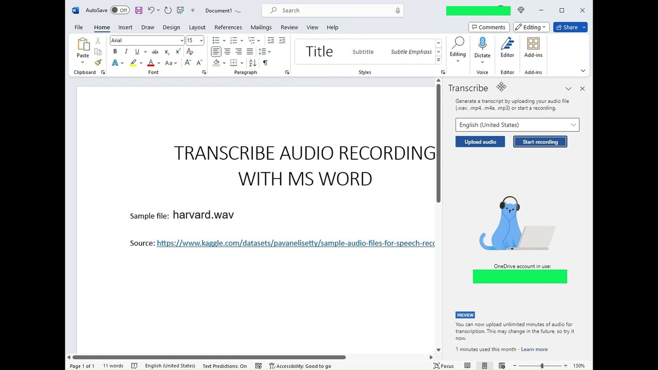Apply strikethrough formatting

155,51
